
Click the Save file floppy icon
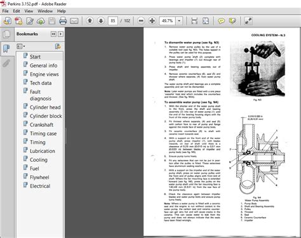tap(52, 21)
